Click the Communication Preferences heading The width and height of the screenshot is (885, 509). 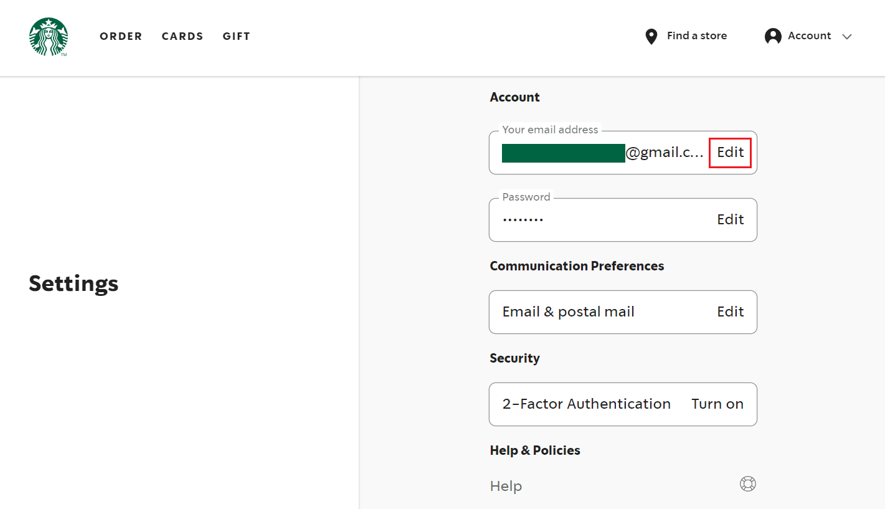577,266
